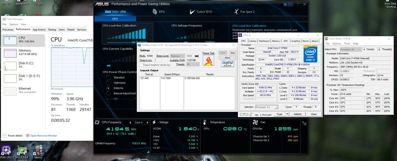Click the Close button in CPU-Z
Viewport: 397px width, 161px height.
click(313, 114)
